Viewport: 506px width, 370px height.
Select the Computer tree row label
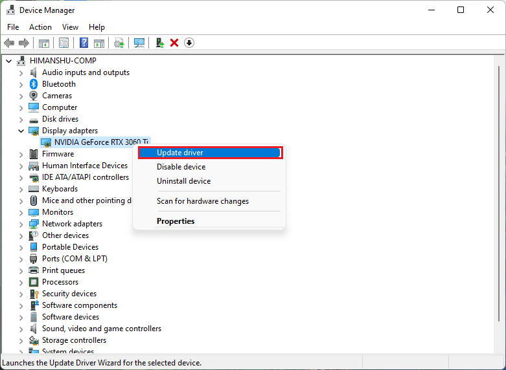60,107
